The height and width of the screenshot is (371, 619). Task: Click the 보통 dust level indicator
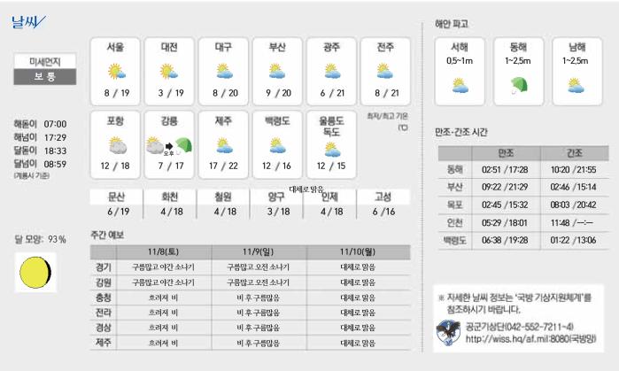click(x=44, y=77)
